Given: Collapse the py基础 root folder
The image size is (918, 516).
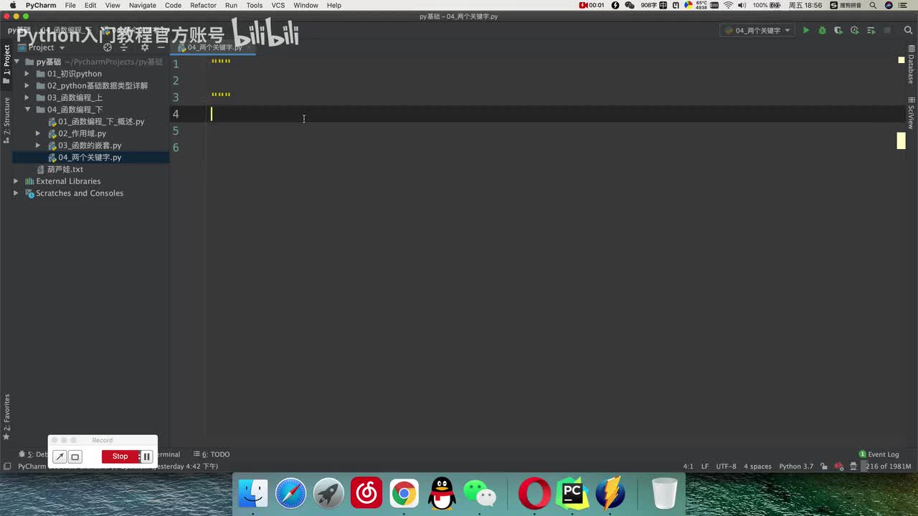Looking at the screenshot, I should coord(16,62).
